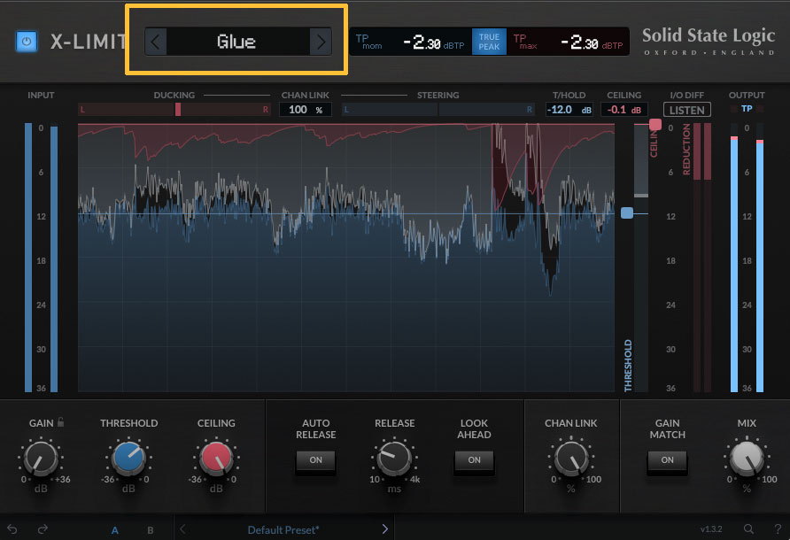
Task: Open help with the question mark icon
Action: [x=778, y=528]
